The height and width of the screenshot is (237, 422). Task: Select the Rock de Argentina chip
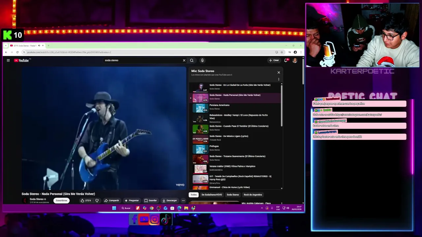[x=253, y=195]
